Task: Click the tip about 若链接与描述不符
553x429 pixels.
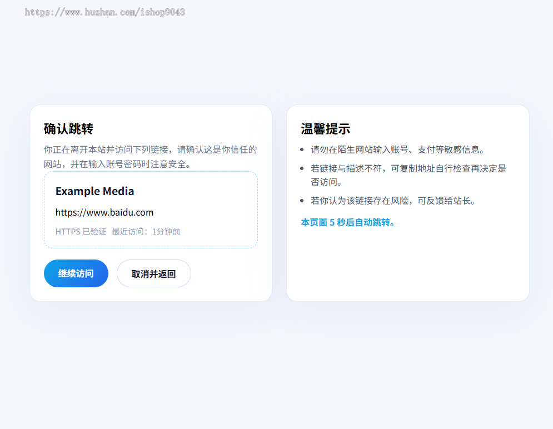Action: tap(408, 175)
